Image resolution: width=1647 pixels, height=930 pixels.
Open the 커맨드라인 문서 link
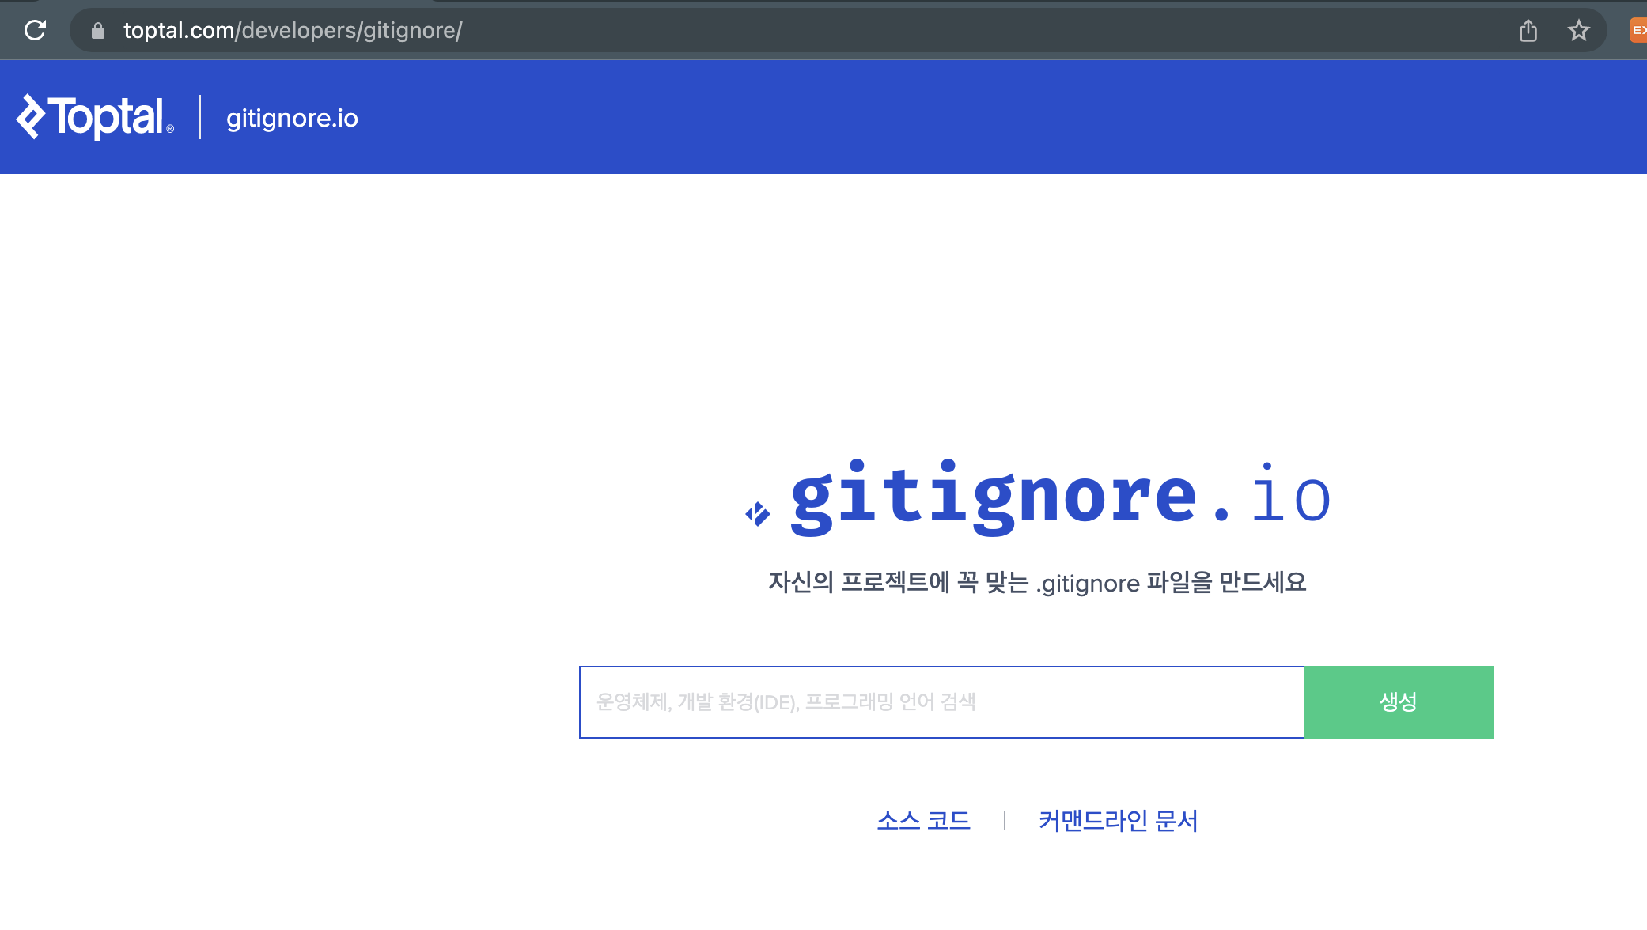point(1119,821)
